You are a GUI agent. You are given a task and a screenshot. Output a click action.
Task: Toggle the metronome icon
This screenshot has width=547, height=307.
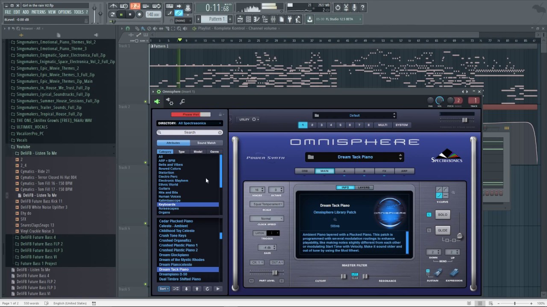tap(113, 6)
